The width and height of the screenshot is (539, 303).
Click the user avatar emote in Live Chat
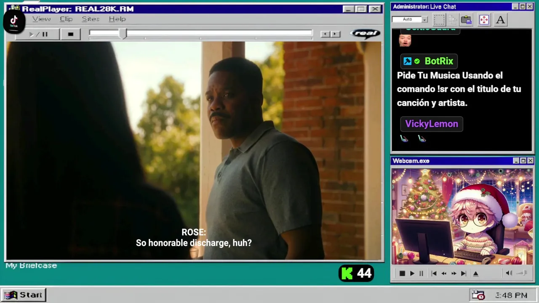(x=405, y=40)
